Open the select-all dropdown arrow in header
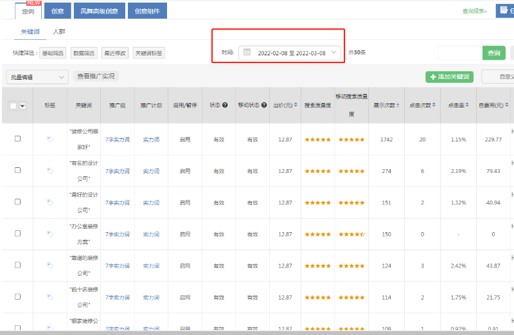 click(x=23, y=105)
